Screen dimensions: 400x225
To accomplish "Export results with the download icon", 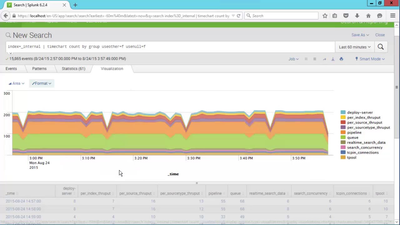I will (333, 59).
